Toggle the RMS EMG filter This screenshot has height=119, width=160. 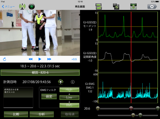click(x=69, y=105)
